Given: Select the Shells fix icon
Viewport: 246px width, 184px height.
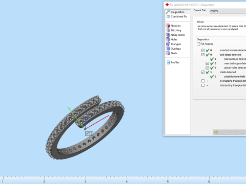Looking at the screenshot, I should coord(168,53).
